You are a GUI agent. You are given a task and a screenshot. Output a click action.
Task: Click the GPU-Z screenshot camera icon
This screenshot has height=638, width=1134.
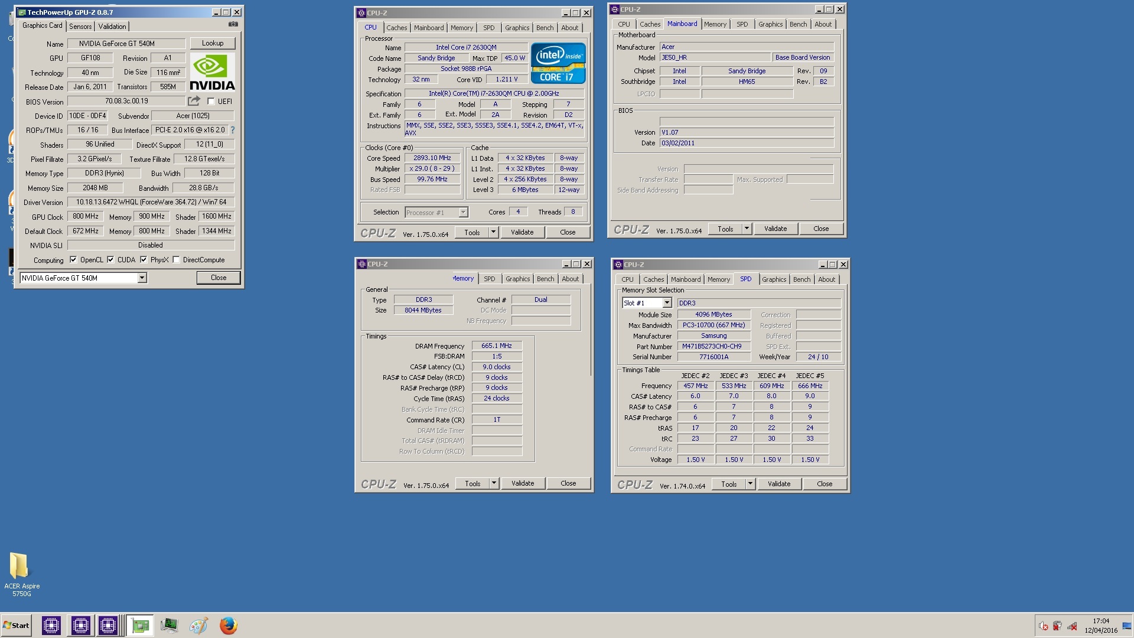(233, 24)
